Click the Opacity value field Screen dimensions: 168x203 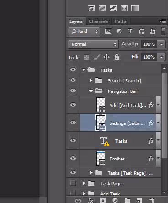[x=149, y=44]
